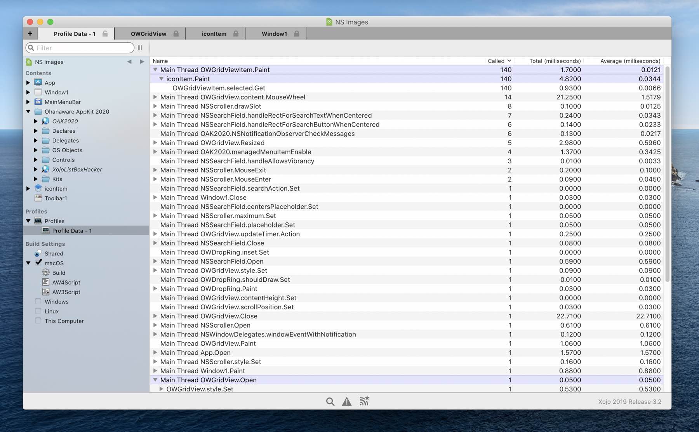Switch to the iconItem tab
699x432 pixels.
(214, 34)
